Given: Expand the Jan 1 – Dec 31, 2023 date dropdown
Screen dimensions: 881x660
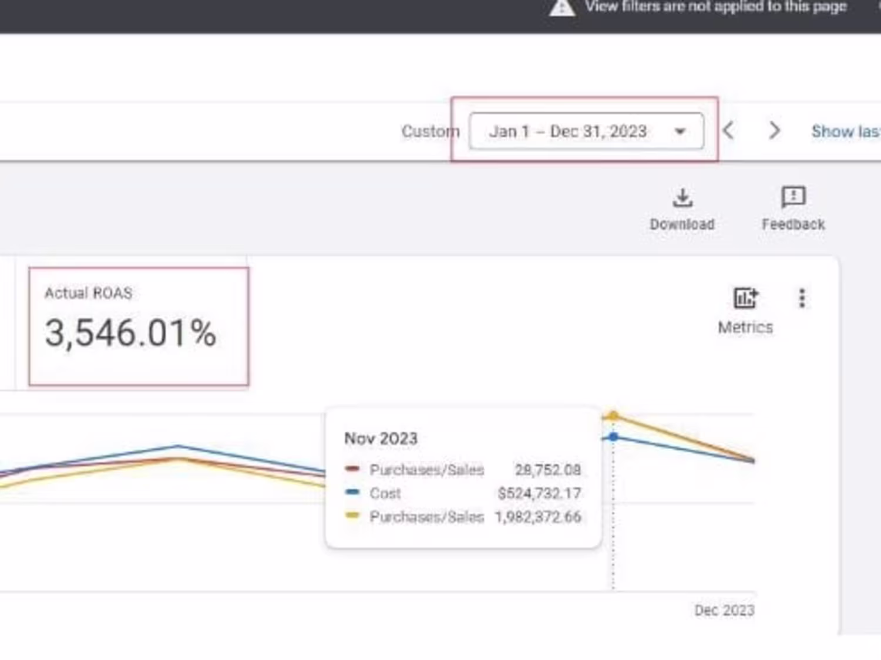Looking at the screenshot, I should (x=586, y=131).
